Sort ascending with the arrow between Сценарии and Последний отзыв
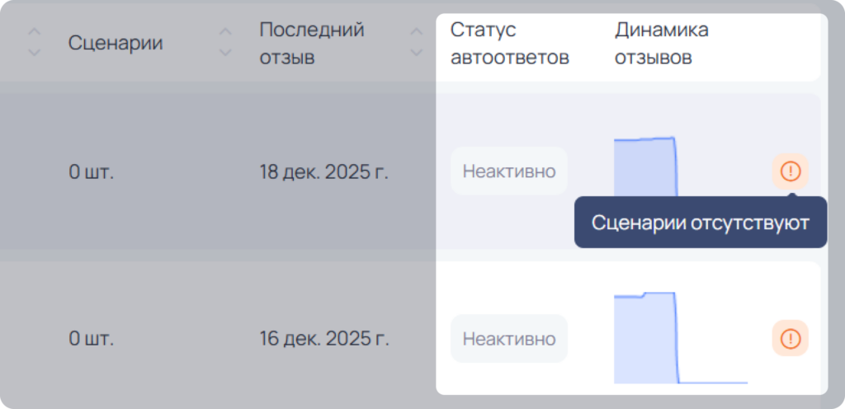 225,32
